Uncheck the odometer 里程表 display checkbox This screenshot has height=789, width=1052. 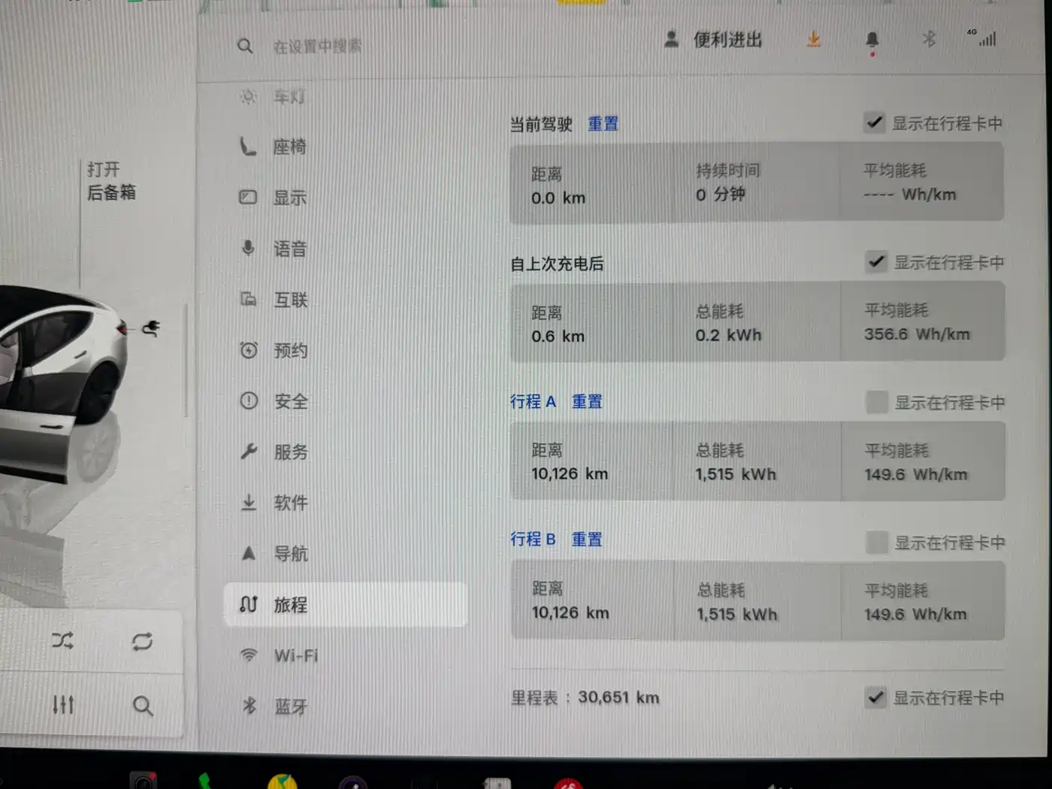(x=875, y=697)
